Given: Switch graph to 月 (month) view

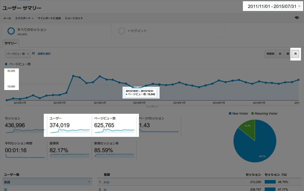Looking at the screenshot, I should (295, 54).
